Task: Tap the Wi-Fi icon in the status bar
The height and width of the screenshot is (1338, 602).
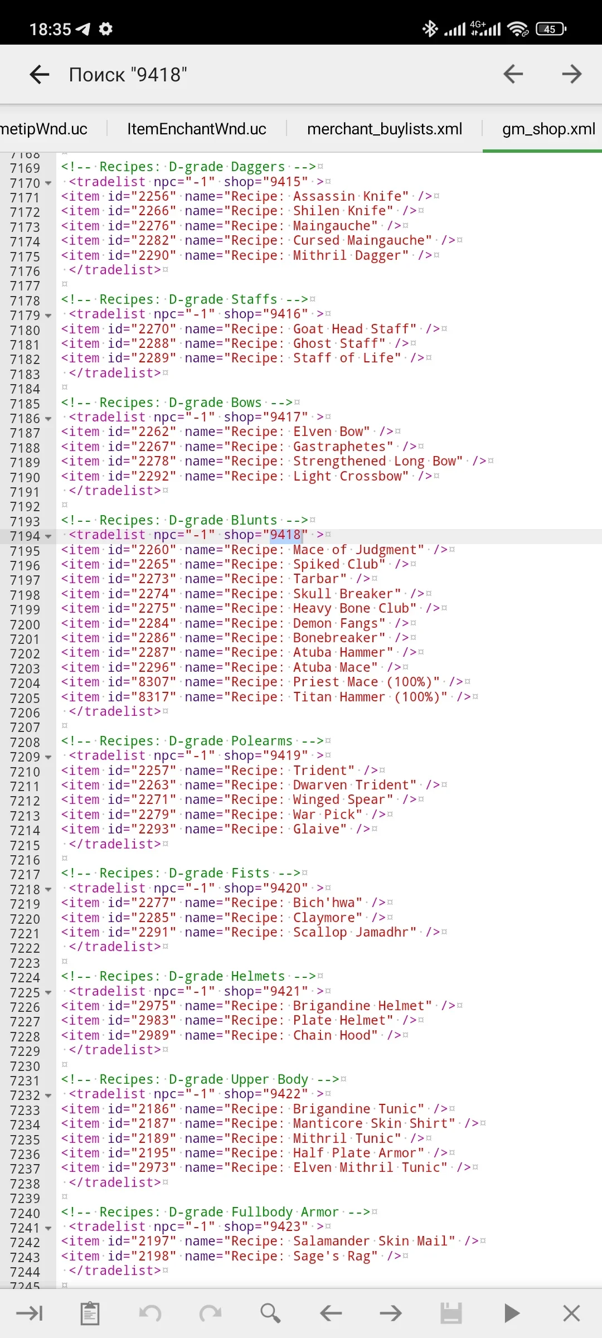Action: point(518,28)
